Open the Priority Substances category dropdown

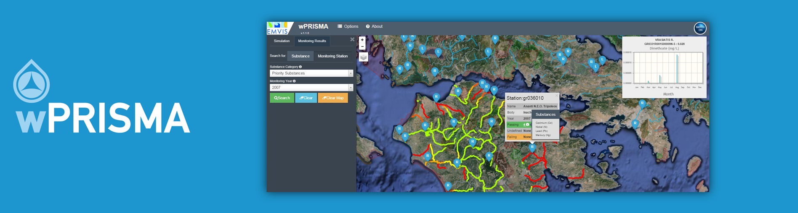311,73
